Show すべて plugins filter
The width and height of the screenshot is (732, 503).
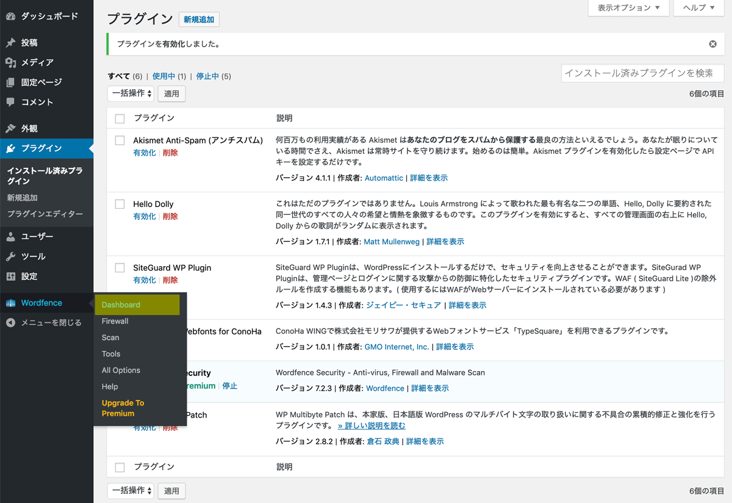(x=119, y=76)
